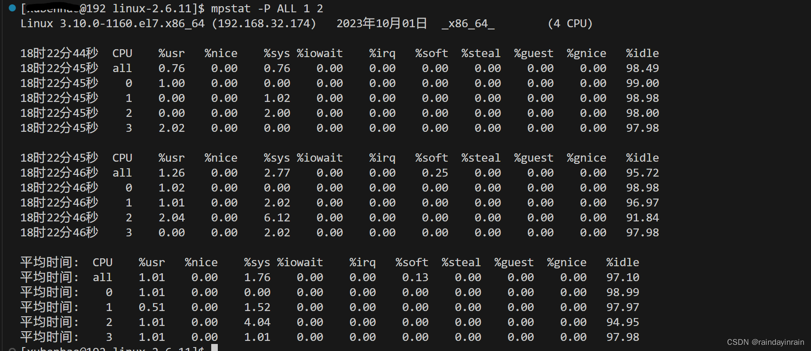
Task: Click average %sys value 4.04
Action: click(257, 322)
